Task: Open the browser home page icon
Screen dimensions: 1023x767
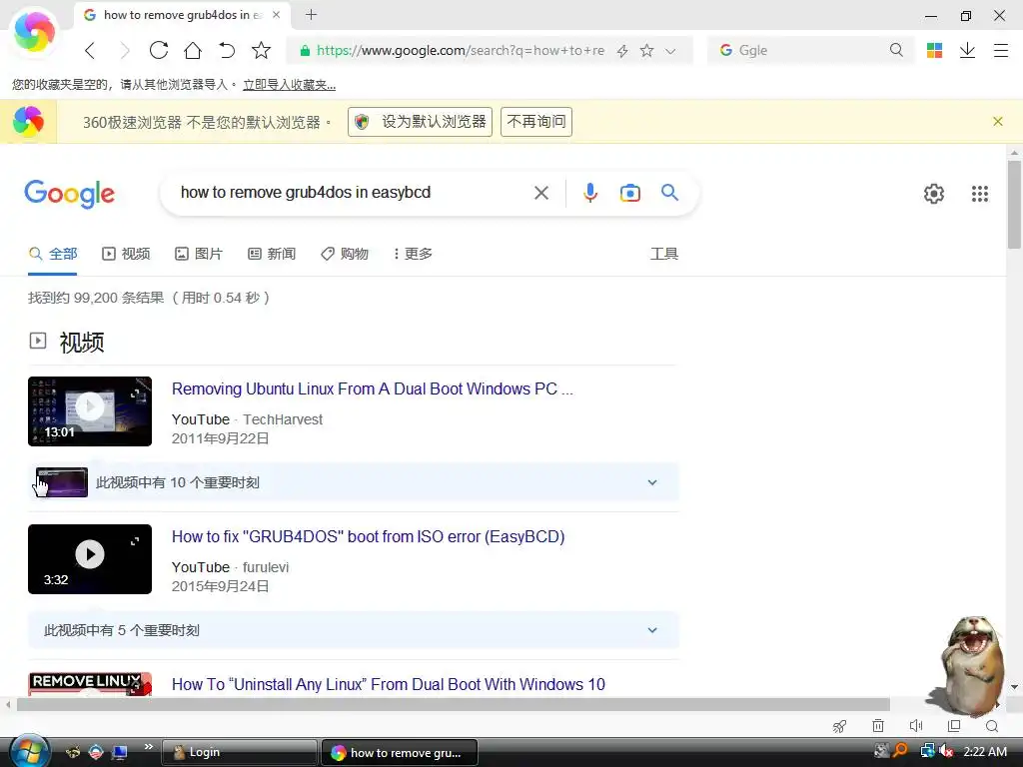Action: [193, 50]
